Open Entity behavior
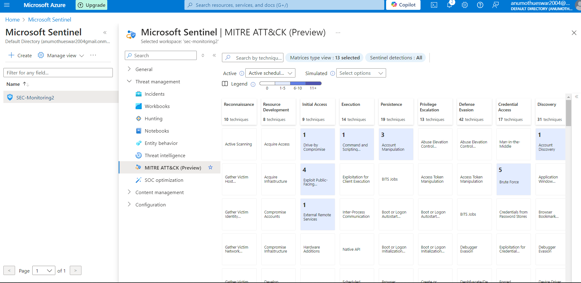 click(x=161, y=143)
